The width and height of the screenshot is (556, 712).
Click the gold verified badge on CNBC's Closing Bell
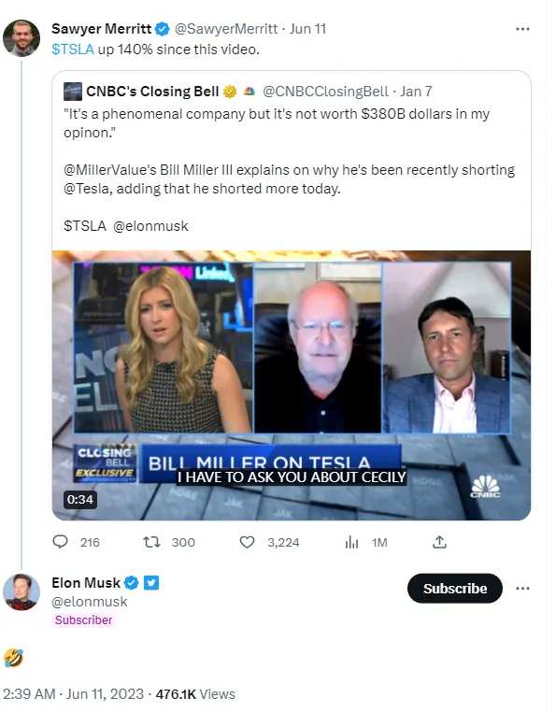230,92
